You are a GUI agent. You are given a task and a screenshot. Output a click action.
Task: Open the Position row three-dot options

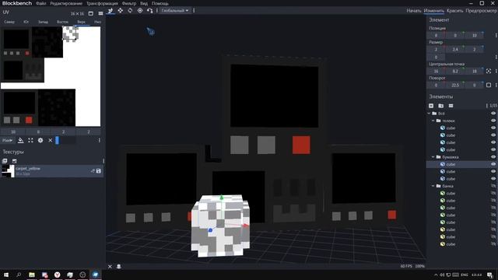click(x=496, y=35)
